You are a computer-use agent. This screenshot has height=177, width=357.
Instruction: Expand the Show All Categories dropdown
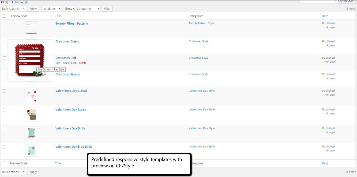tap(82, 9)
